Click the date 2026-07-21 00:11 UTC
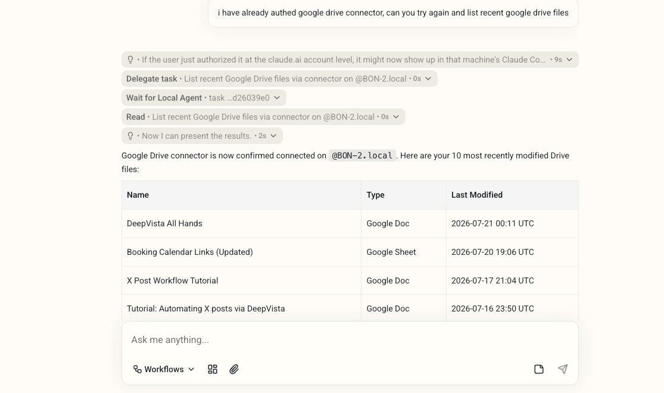 coord(492,224)
